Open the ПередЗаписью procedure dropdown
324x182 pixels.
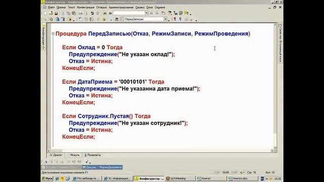pyautogui.click(x=166, y=19)
